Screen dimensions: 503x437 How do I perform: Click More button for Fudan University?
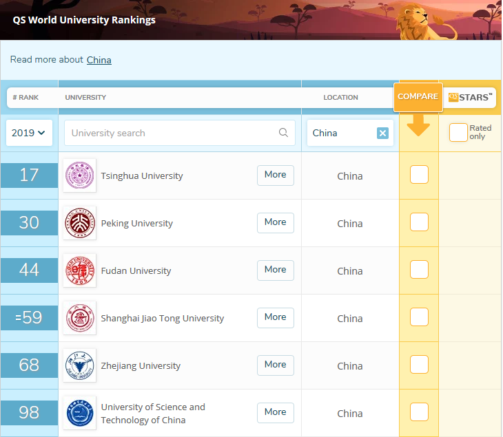(x=275, y=270)
